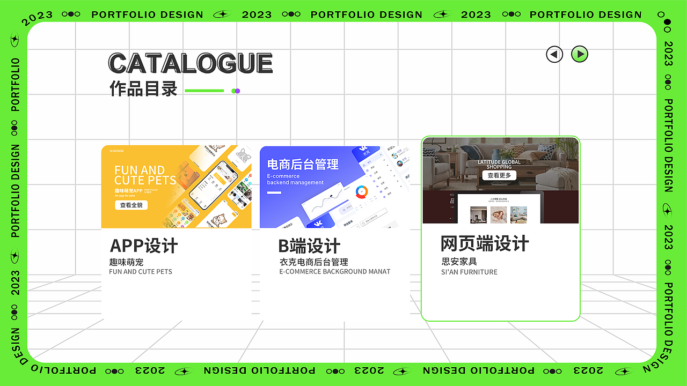Image resolution: width=687 pixels, height=386 pixels.
Task: Open the yellow Fun and Cute Pets thumbnail
Action: pyautogui.click(x=177, y=187)
